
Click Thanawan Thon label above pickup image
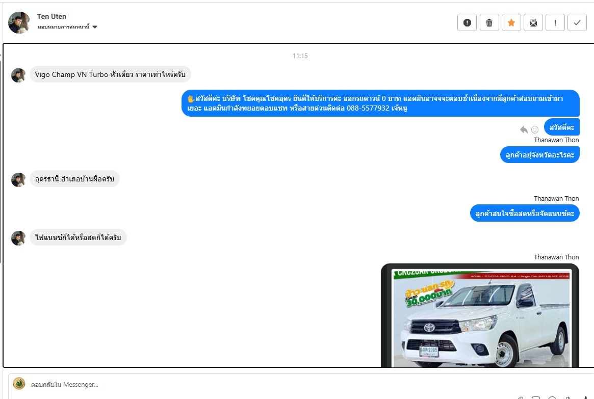556,257
